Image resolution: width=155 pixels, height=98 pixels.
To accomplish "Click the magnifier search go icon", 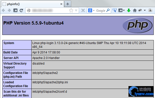I will coord(108,10).
